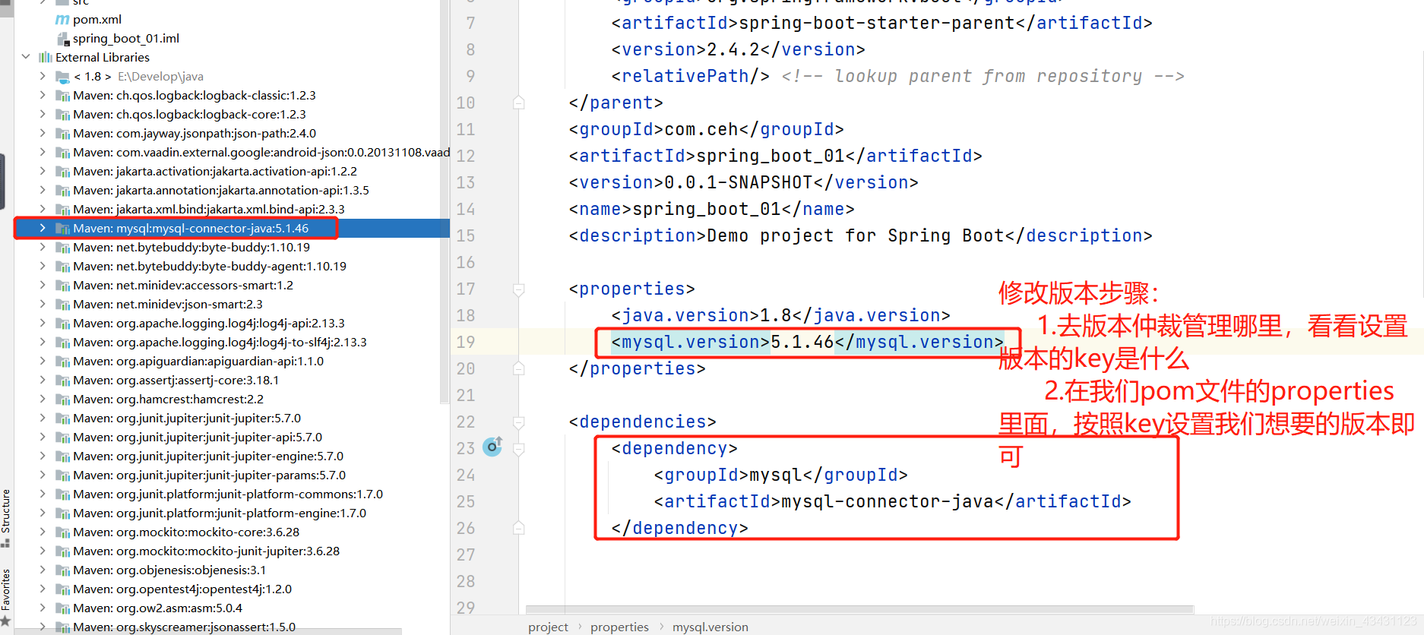This screenshot has height=635, width=1424.
Task: Expand the < 1.8 > JDK node
Action: pyautogui.click(x=43, y=76)
